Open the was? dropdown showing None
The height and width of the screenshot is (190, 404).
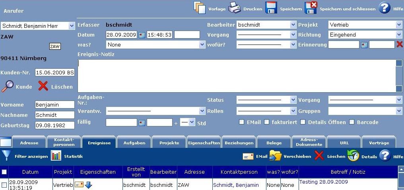click(155, 45)
